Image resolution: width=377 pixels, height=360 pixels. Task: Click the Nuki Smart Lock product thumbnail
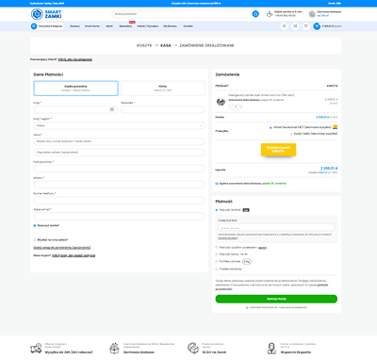(221, 102)
